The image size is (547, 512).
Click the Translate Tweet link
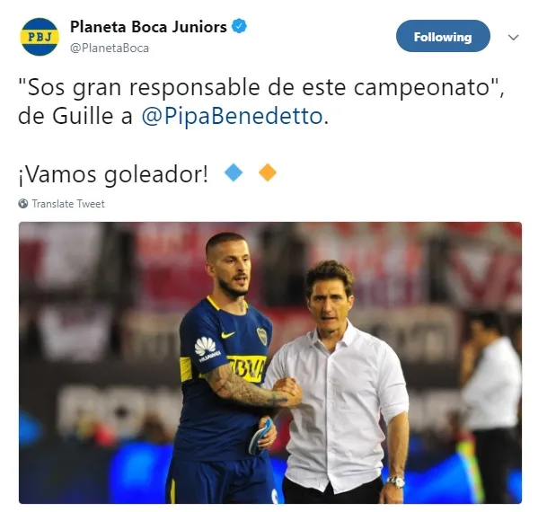pyautogui.click(x=68, y=204)
